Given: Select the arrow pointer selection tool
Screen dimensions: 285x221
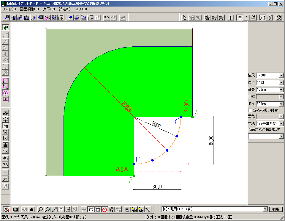Looking at the screenshot, I should [185, 18].
